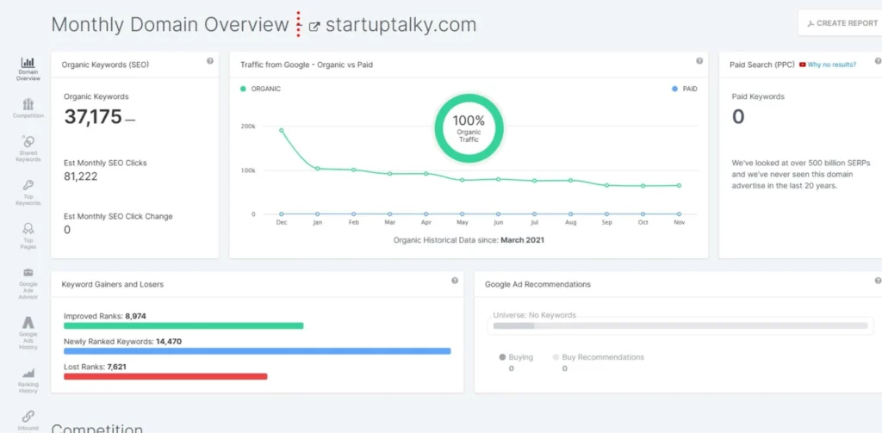Viewport: 882px width, 433px height.
Task: Open Shared Keywords from the sidebar
Action: (x=28, y=148)
